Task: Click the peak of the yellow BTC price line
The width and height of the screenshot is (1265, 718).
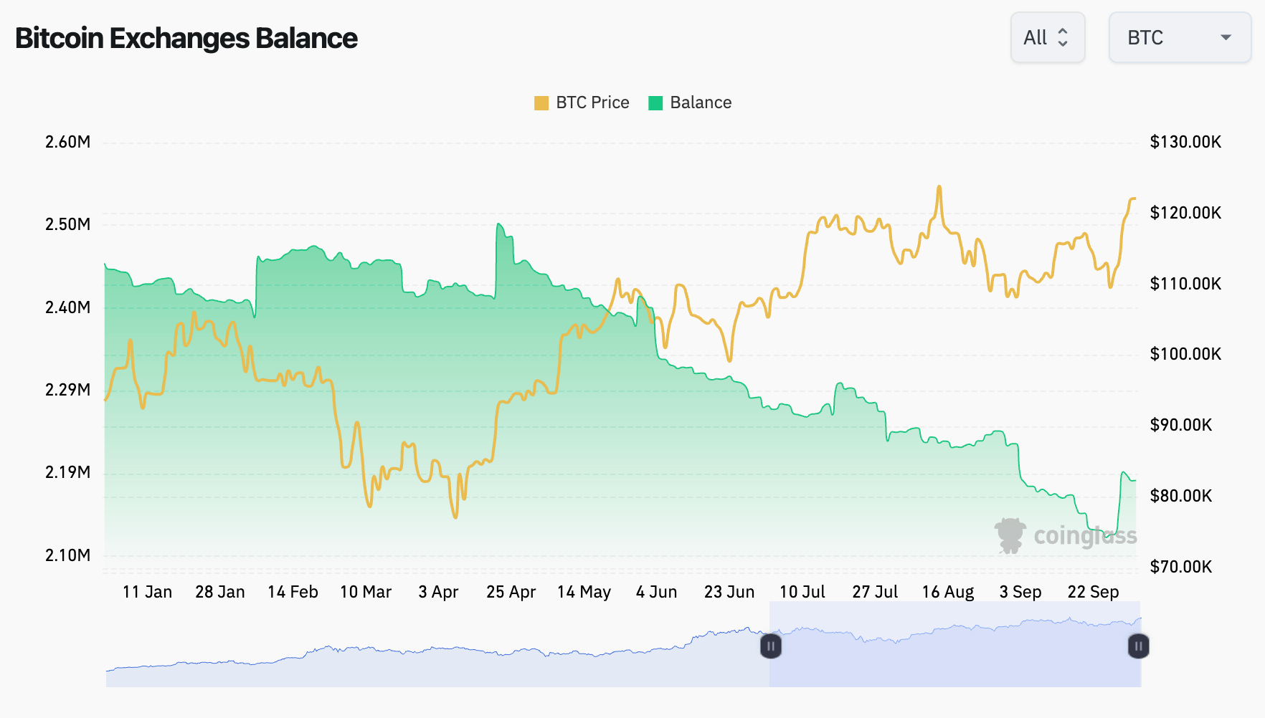Action: click(940, 186)
